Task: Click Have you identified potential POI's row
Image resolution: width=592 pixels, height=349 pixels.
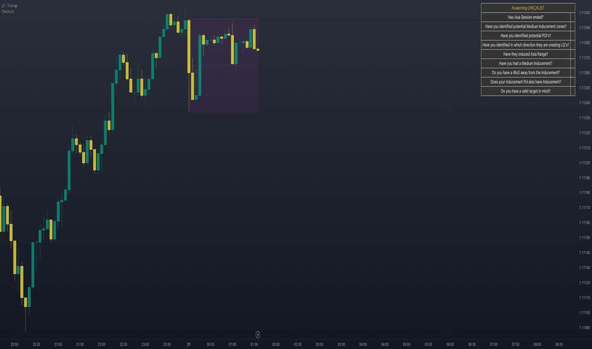Action: pos(525,36)
